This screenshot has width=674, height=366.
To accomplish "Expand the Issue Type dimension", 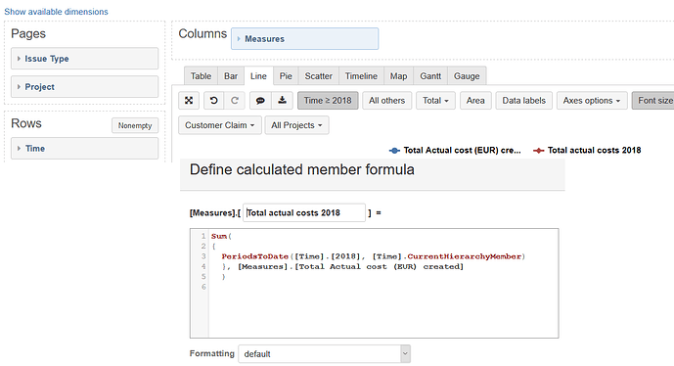I will (x=84, y=59).
